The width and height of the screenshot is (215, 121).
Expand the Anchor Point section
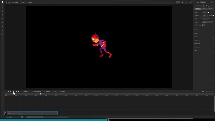204,40
